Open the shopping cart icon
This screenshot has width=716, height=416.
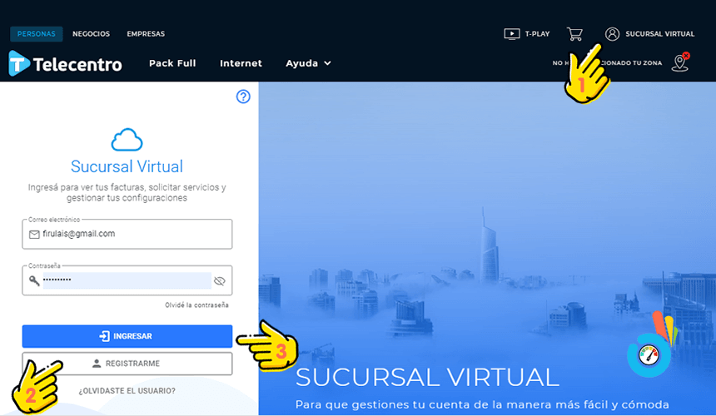click(574, 34)
